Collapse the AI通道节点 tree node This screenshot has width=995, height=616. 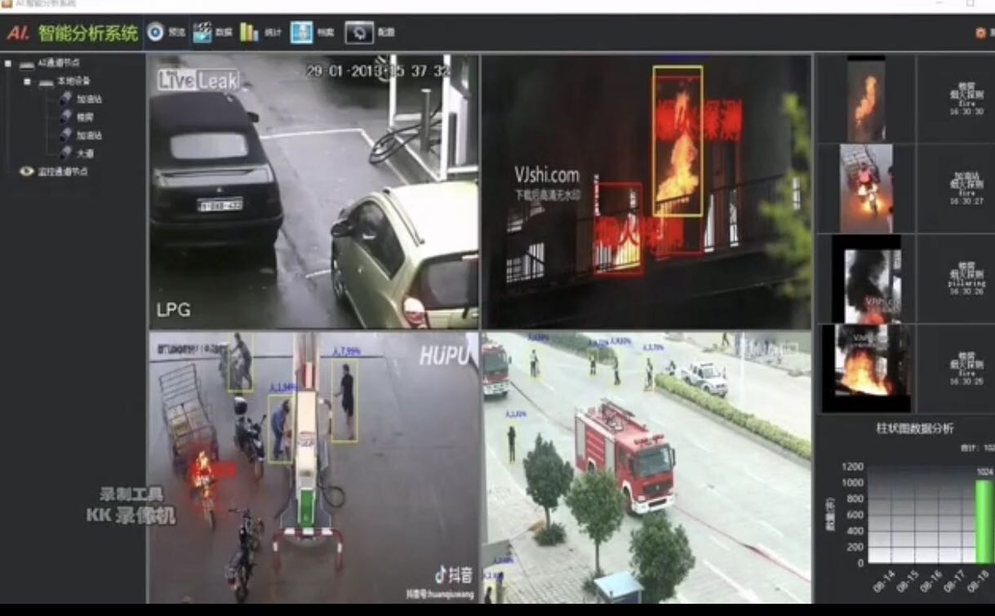click(x=8, y=64)
